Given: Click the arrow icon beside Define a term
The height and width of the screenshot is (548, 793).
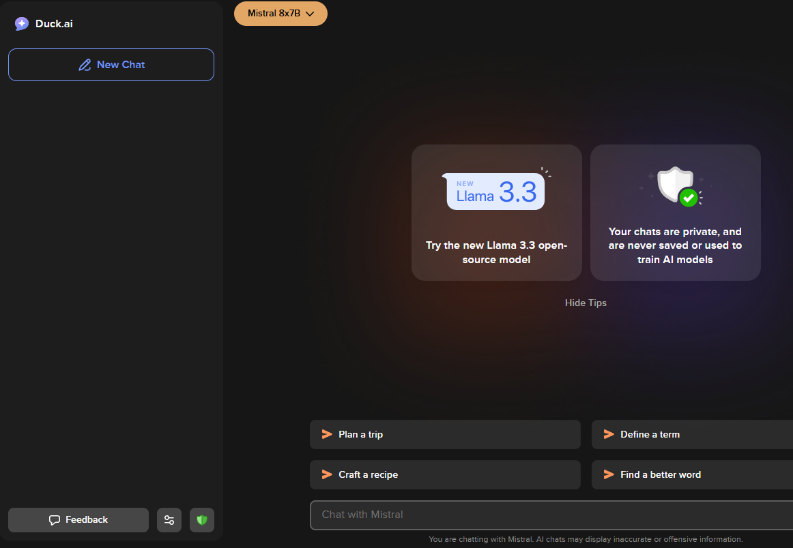Looking at the screenshot, I should point(609,434).
